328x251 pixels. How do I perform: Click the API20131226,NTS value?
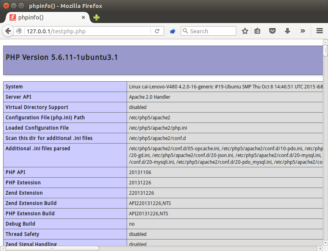(x=149, y=214)
